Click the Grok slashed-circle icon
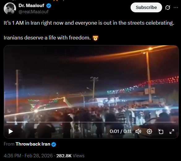Viewport: 181px width, 161px height. 167,8
